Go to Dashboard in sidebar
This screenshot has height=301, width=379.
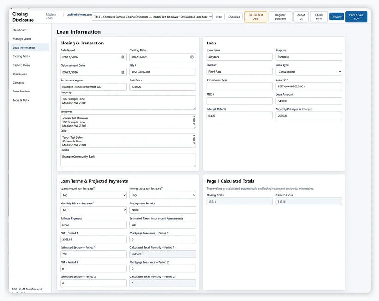(19, 30)
